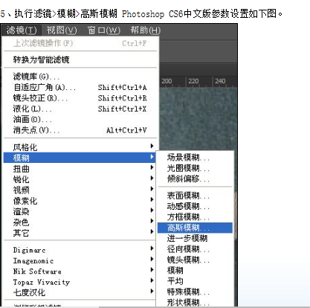Select the highlighted 高斯模糊... option

195,228
